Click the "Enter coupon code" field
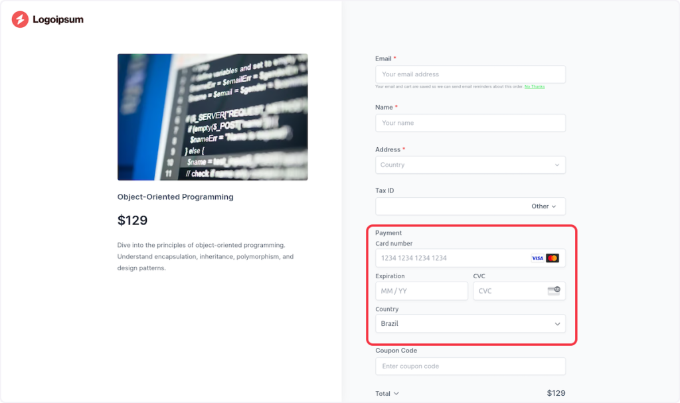Image resolution: width=680 pixels, height=403 pixels. click(470, 366)
